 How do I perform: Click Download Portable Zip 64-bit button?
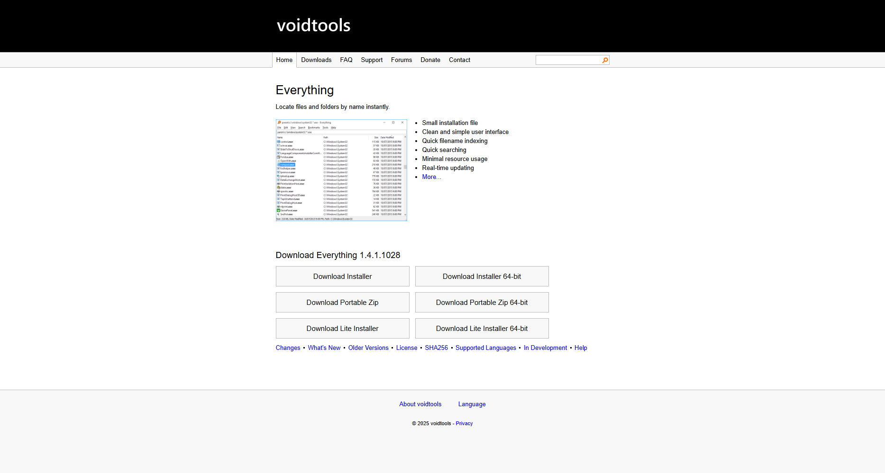point(482,303)
